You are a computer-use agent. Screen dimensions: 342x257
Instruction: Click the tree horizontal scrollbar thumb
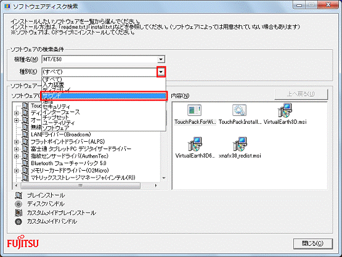pyautogui.click(x=81, y=186)
